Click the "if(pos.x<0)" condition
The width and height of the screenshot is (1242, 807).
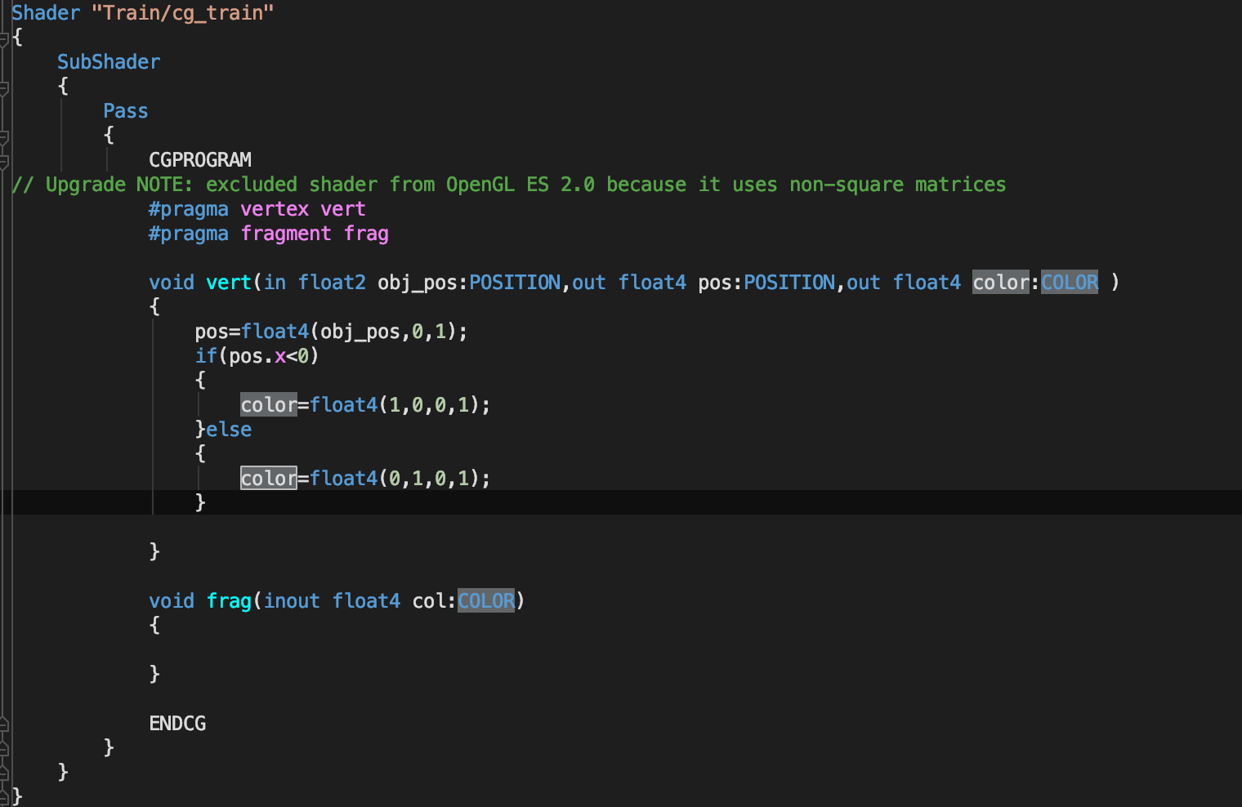(257, 356)
